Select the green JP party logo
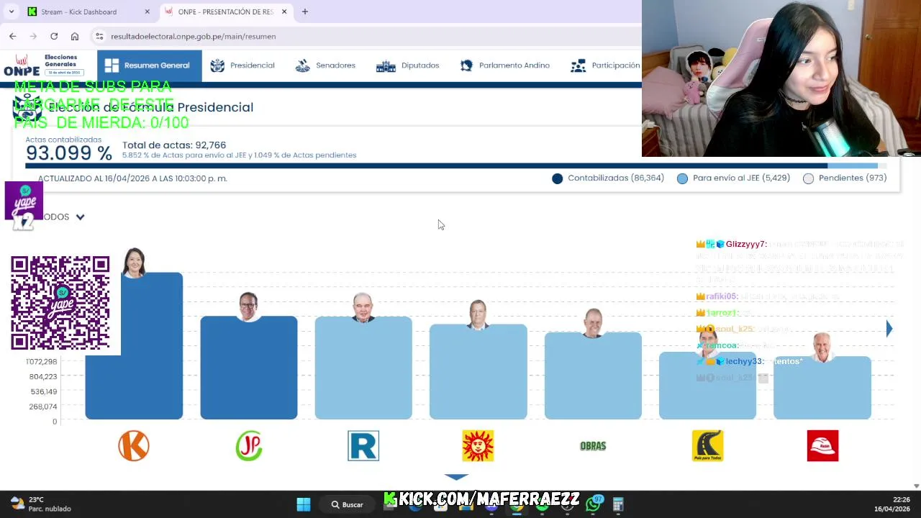The height and width of the screenshot is (518, 921). [249, 446]
